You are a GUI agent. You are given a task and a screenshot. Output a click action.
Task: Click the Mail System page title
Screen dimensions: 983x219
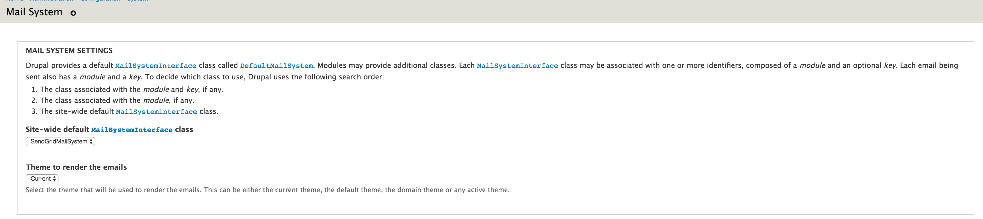(34, 12)
